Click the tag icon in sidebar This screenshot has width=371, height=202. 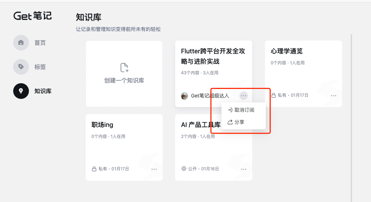point(21,67)
